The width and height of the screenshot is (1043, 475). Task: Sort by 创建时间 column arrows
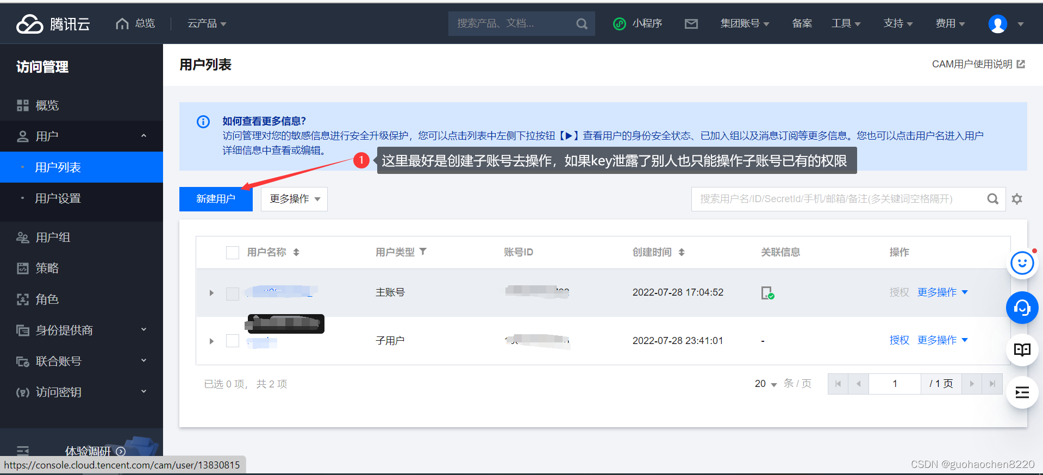point(682,252)
